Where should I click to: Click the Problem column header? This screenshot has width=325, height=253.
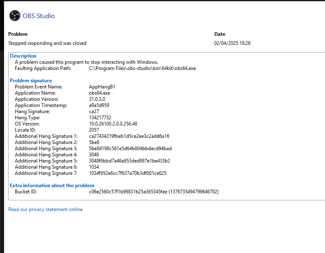18,34
